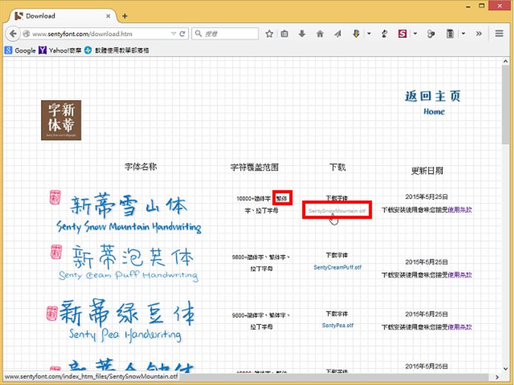Screen dimensions: 514x385
Task: Click the 2015年5月25日 date in Senty Pea row
Action: (427, 314)
